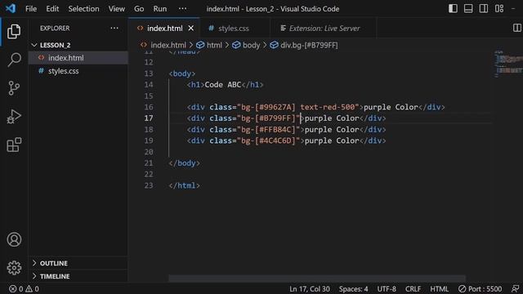
Task: Click the EXPLORER panel title
Action: tap(55, 29)
